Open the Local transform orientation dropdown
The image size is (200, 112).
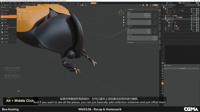point(73,5)
